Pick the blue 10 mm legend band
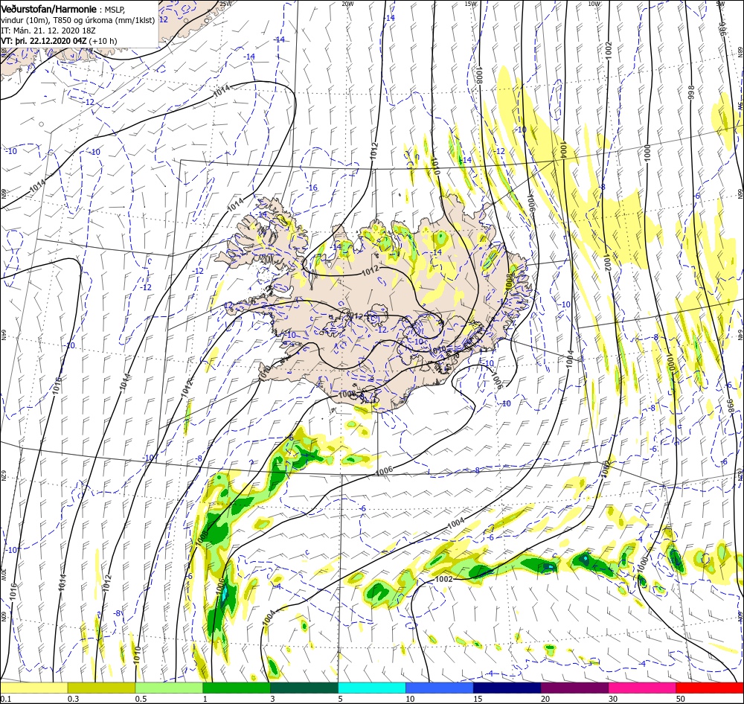This screenshot has width=744, height=704. click(x=440, y=688)
